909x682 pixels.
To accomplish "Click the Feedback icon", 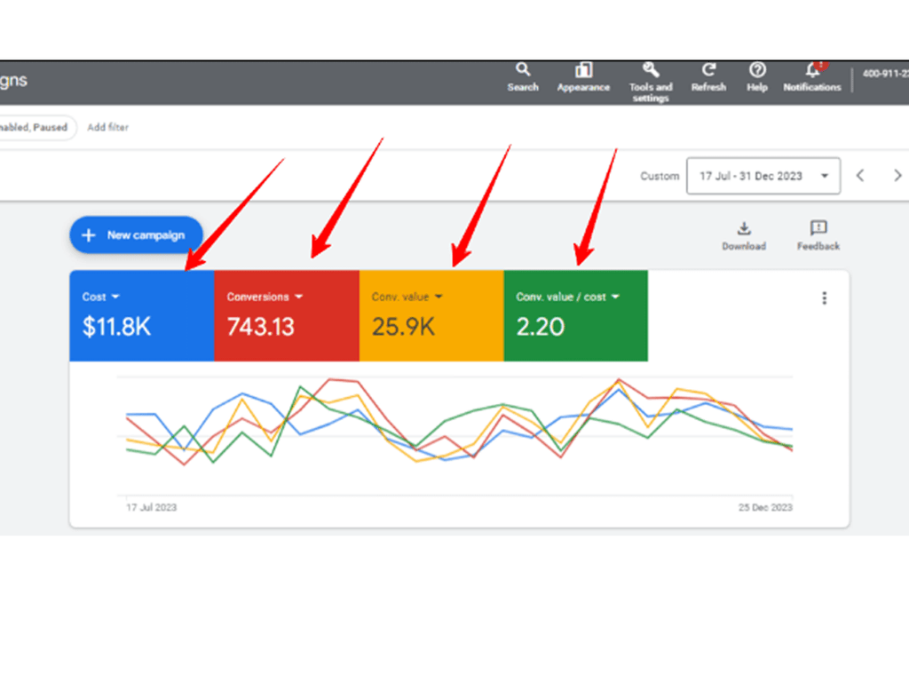I will click(818, 229).
